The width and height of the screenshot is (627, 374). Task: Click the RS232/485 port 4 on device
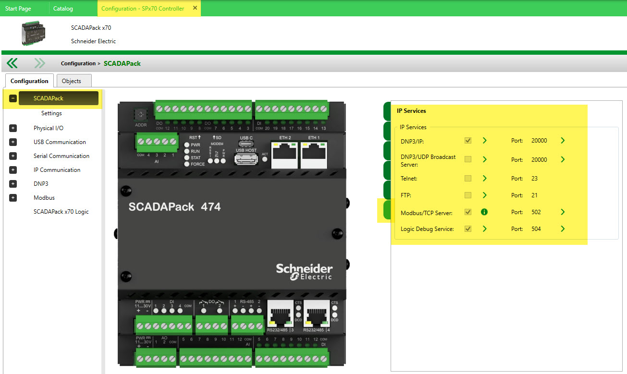click(316, 313)
